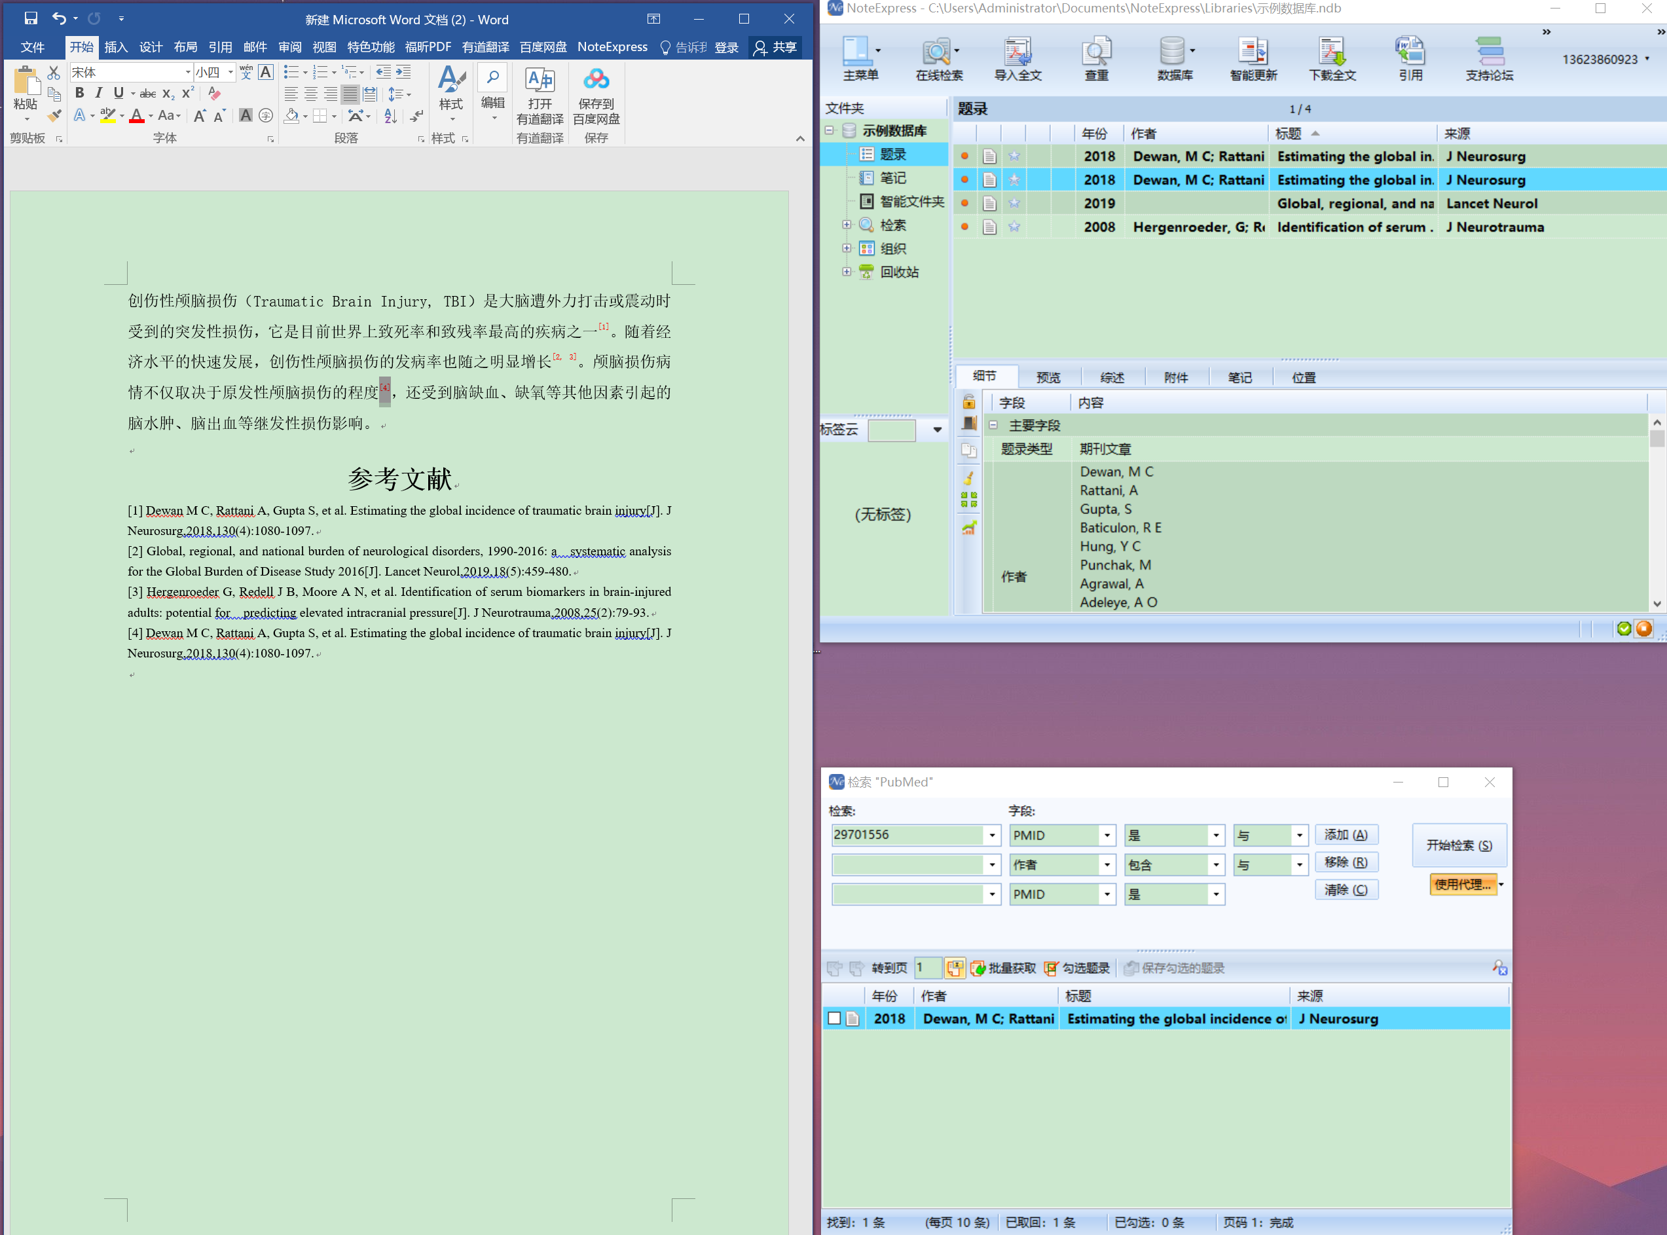Open support forum (支持论坛) in NoteExpress

[1489, 59]
